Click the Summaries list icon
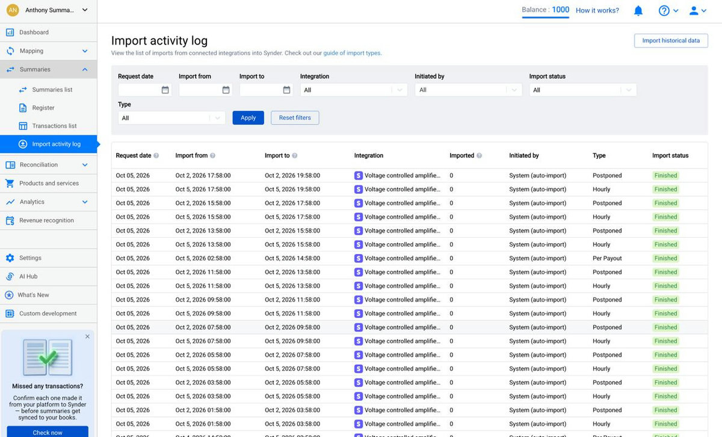This screenshot has width=722, height=437. tap(23, 90)
